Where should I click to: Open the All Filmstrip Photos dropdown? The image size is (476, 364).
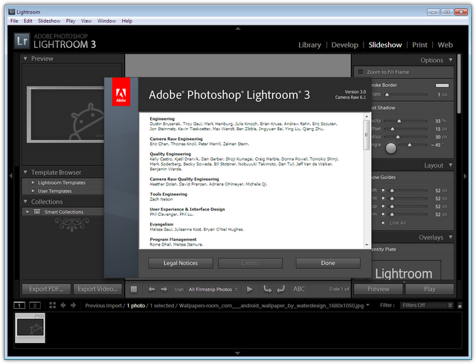[213, 290]
